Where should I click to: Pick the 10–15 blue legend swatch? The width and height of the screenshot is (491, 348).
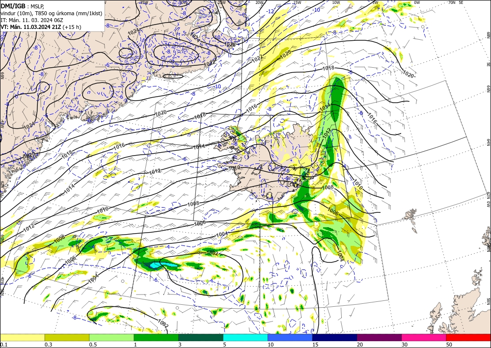click(290, 337)
